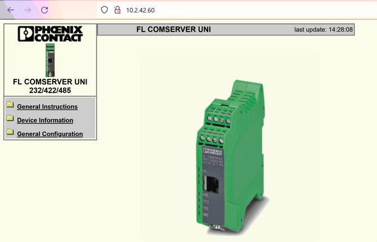Open the General Configuration link
The width and height of the screenshot is (377, 242).
(x=50, y=134)
